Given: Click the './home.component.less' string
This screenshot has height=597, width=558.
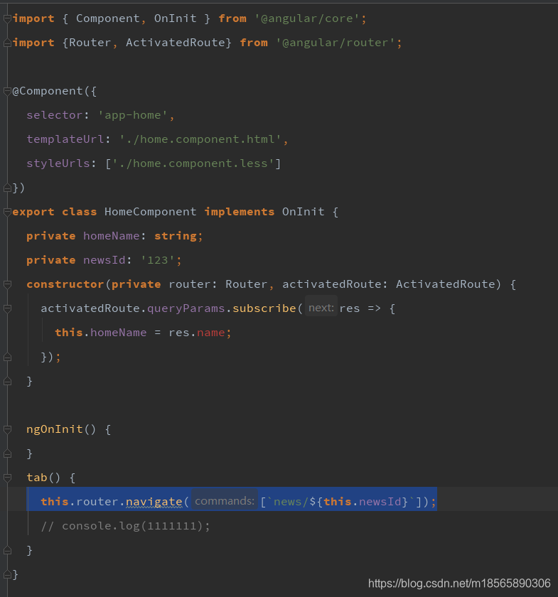Looking at the screenshot, I should pyautogui.click(x=193, y=163).
